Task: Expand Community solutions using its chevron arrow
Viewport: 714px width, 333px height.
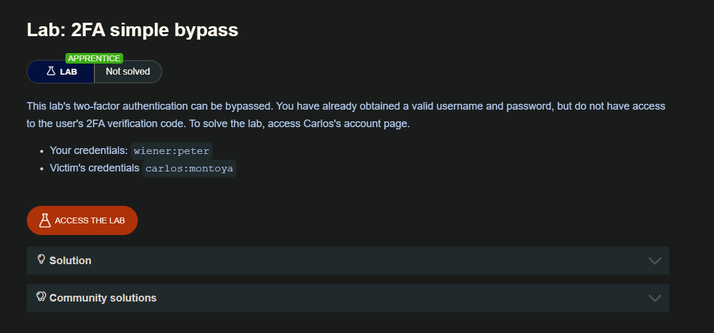Action: (654, 298)
